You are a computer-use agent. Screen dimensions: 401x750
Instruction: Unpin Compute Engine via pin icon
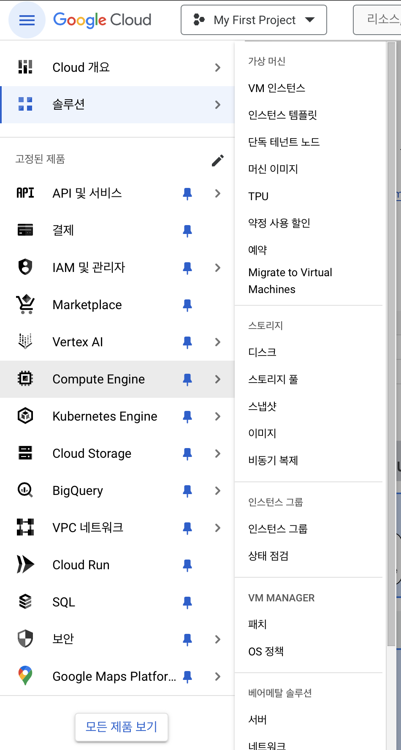coord(187,380)
